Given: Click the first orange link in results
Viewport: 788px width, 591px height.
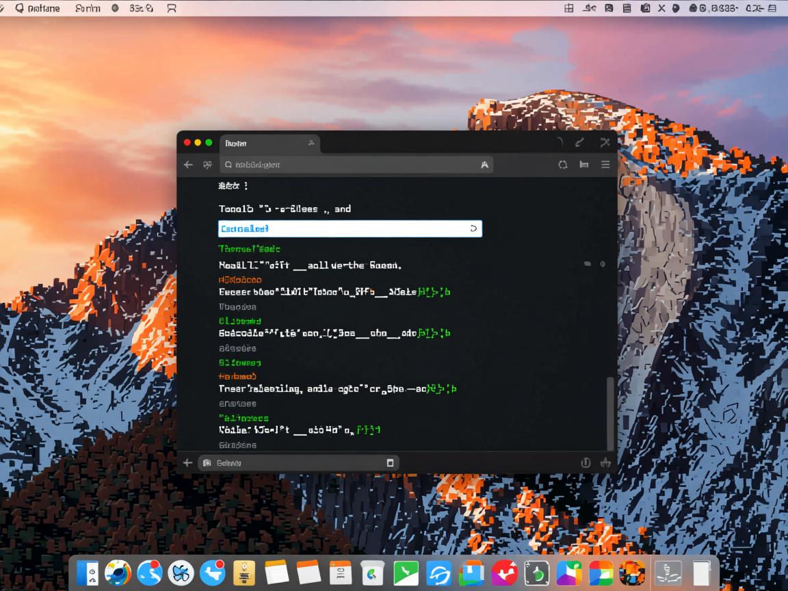Looking at the screenshot, I should coord(239,280).
